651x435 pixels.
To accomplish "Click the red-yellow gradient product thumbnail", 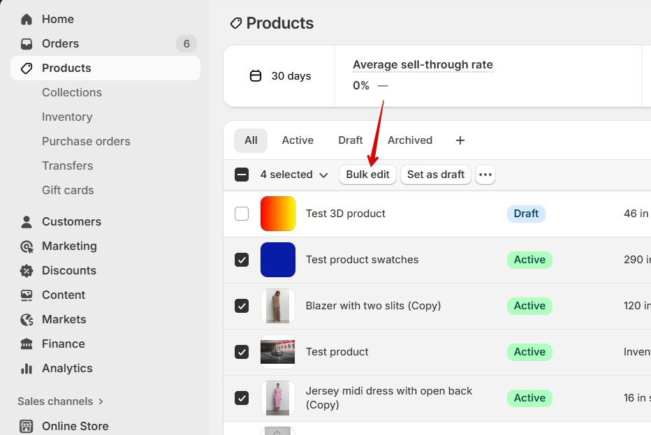I will (278, 214).
